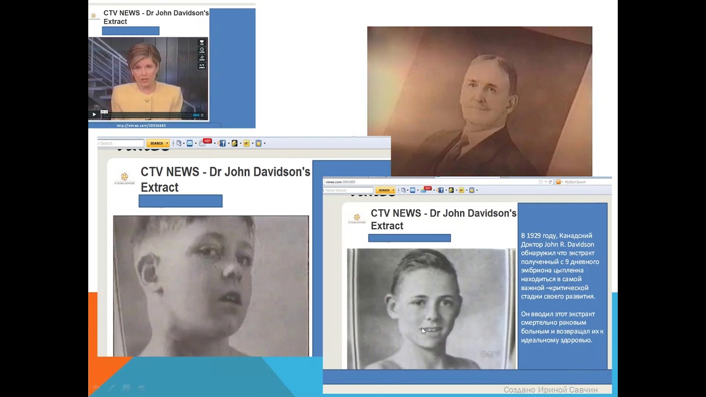Expand the dropdown beside the Facebook icon in the right window
This screenshot has width=706, height=397.
click(446, 191)
